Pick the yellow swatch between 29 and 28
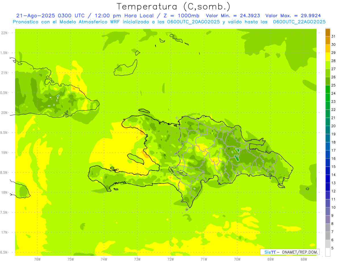341x263 pixels. tap(328, 57)
